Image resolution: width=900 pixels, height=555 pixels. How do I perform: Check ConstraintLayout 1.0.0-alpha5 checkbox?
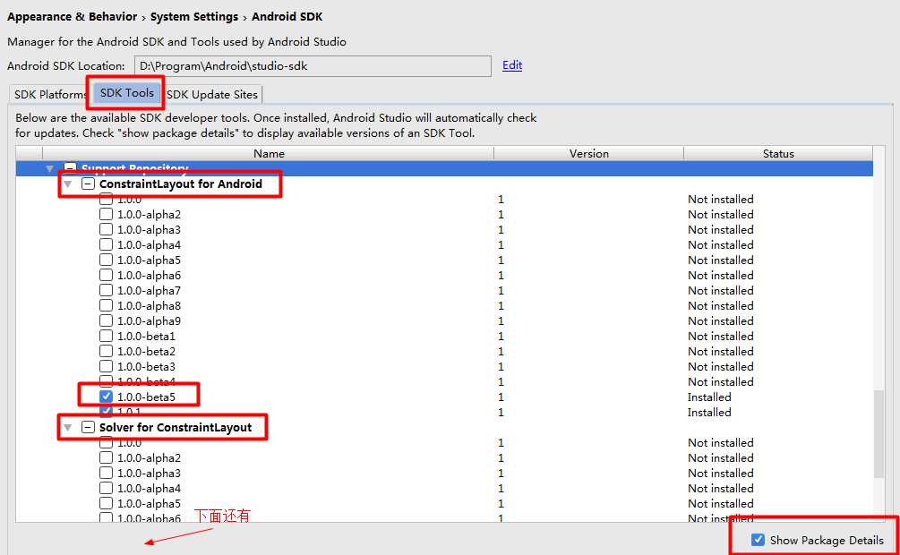(x=107, y=260)
